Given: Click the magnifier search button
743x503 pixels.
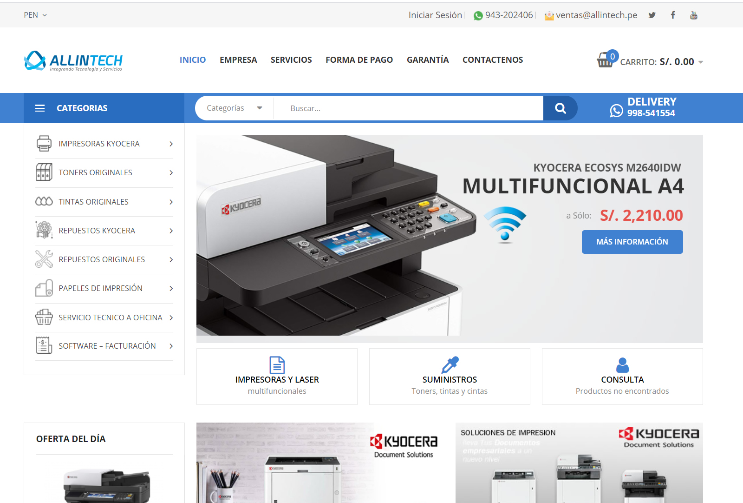Looking at the screenshot, I should pyautogui.click(x=561, y=108).
